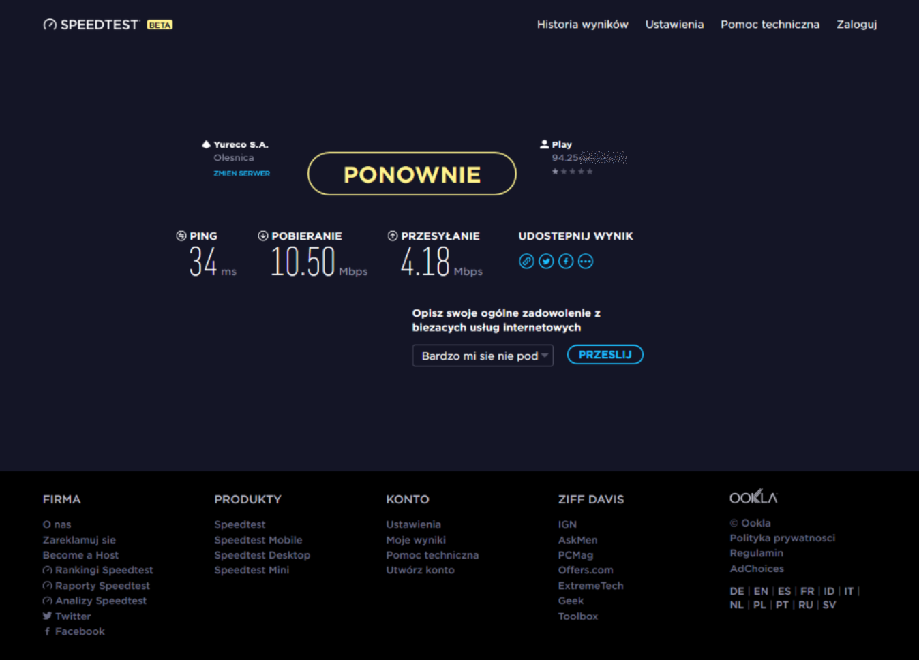Switch language to EN in footer

(761, 591)
